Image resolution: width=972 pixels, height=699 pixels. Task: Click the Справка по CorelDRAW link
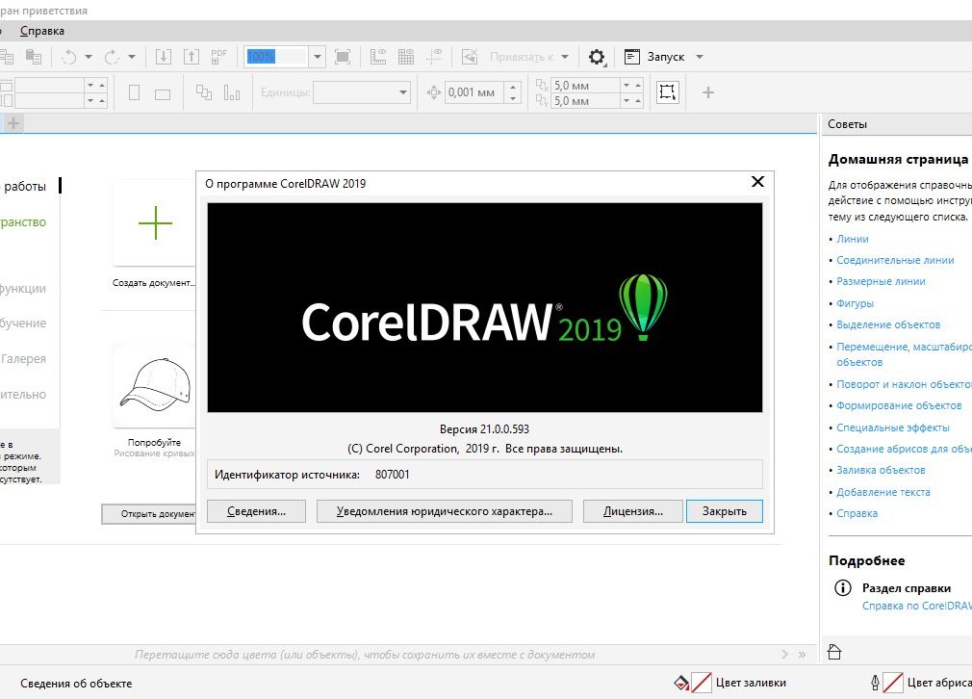(x=917, y=606)
